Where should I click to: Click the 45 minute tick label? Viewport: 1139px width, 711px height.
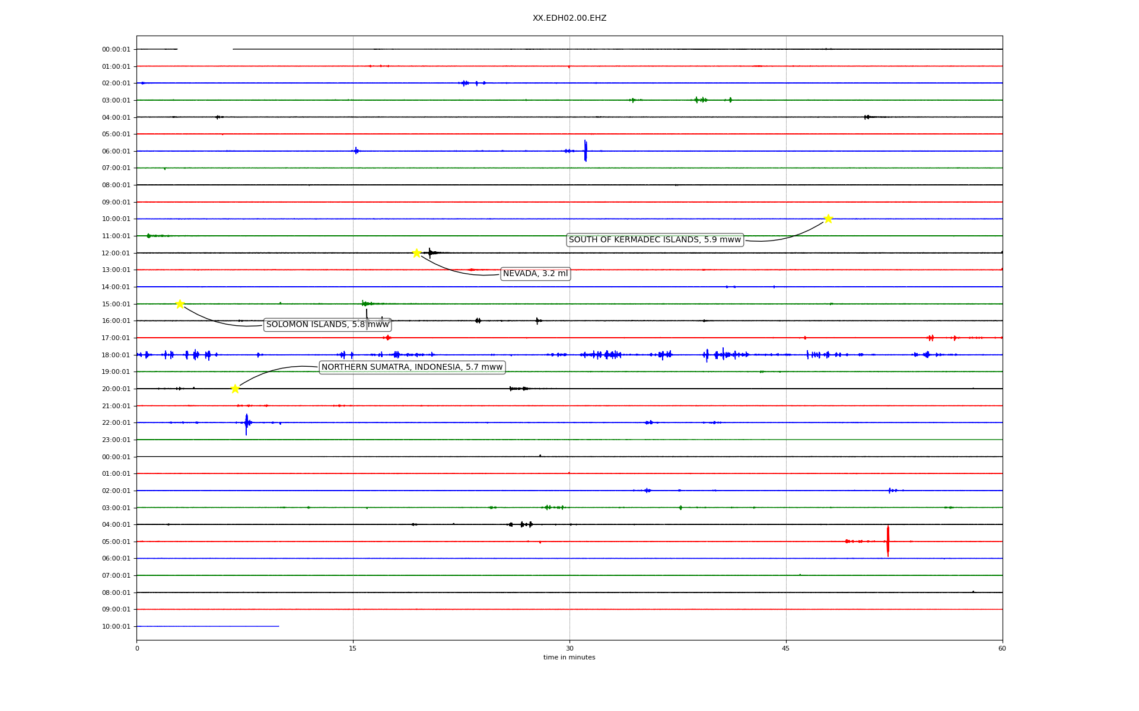(785, 648)
